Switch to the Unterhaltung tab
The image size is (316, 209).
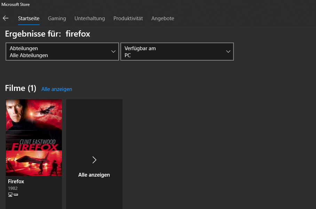(89, 18)
